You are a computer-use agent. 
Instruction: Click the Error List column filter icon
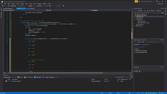[x=130, y=79]
